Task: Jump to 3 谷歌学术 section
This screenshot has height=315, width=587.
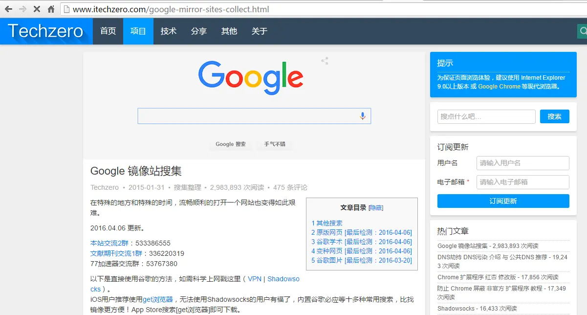Action: pyautogui.click(x=362, y=242)
